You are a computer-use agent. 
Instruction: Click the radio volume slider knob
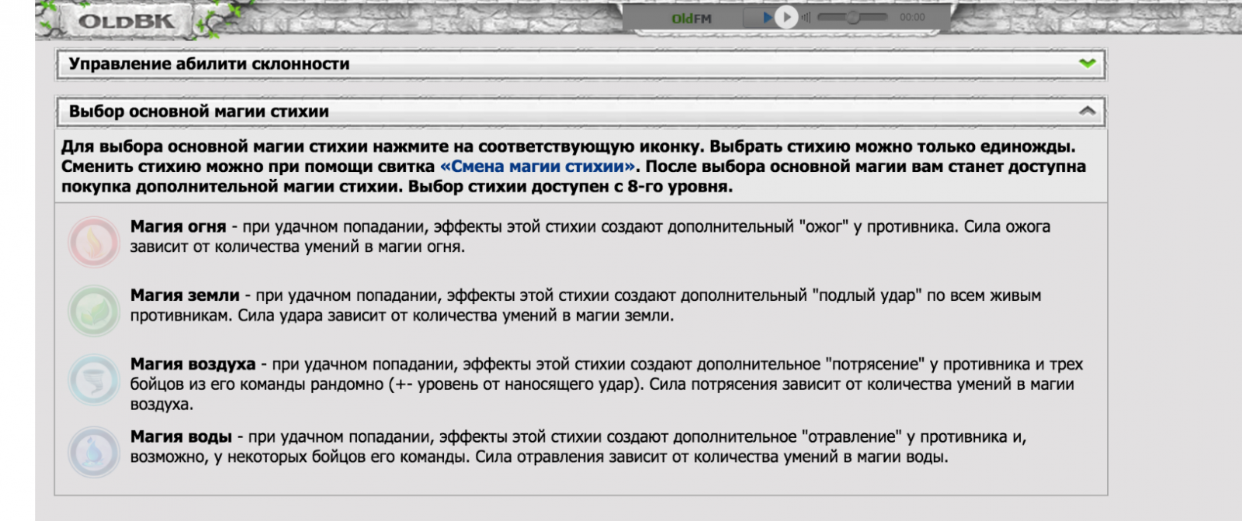click(x=853, y=17)
